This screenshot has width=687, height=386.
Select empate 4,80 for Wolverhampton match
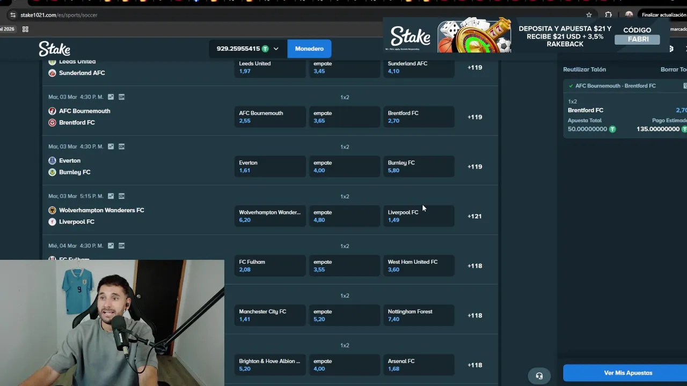click(x=345, y=216)
